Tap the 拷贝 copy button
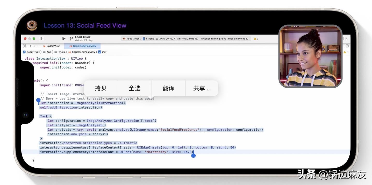 (101, 88)
